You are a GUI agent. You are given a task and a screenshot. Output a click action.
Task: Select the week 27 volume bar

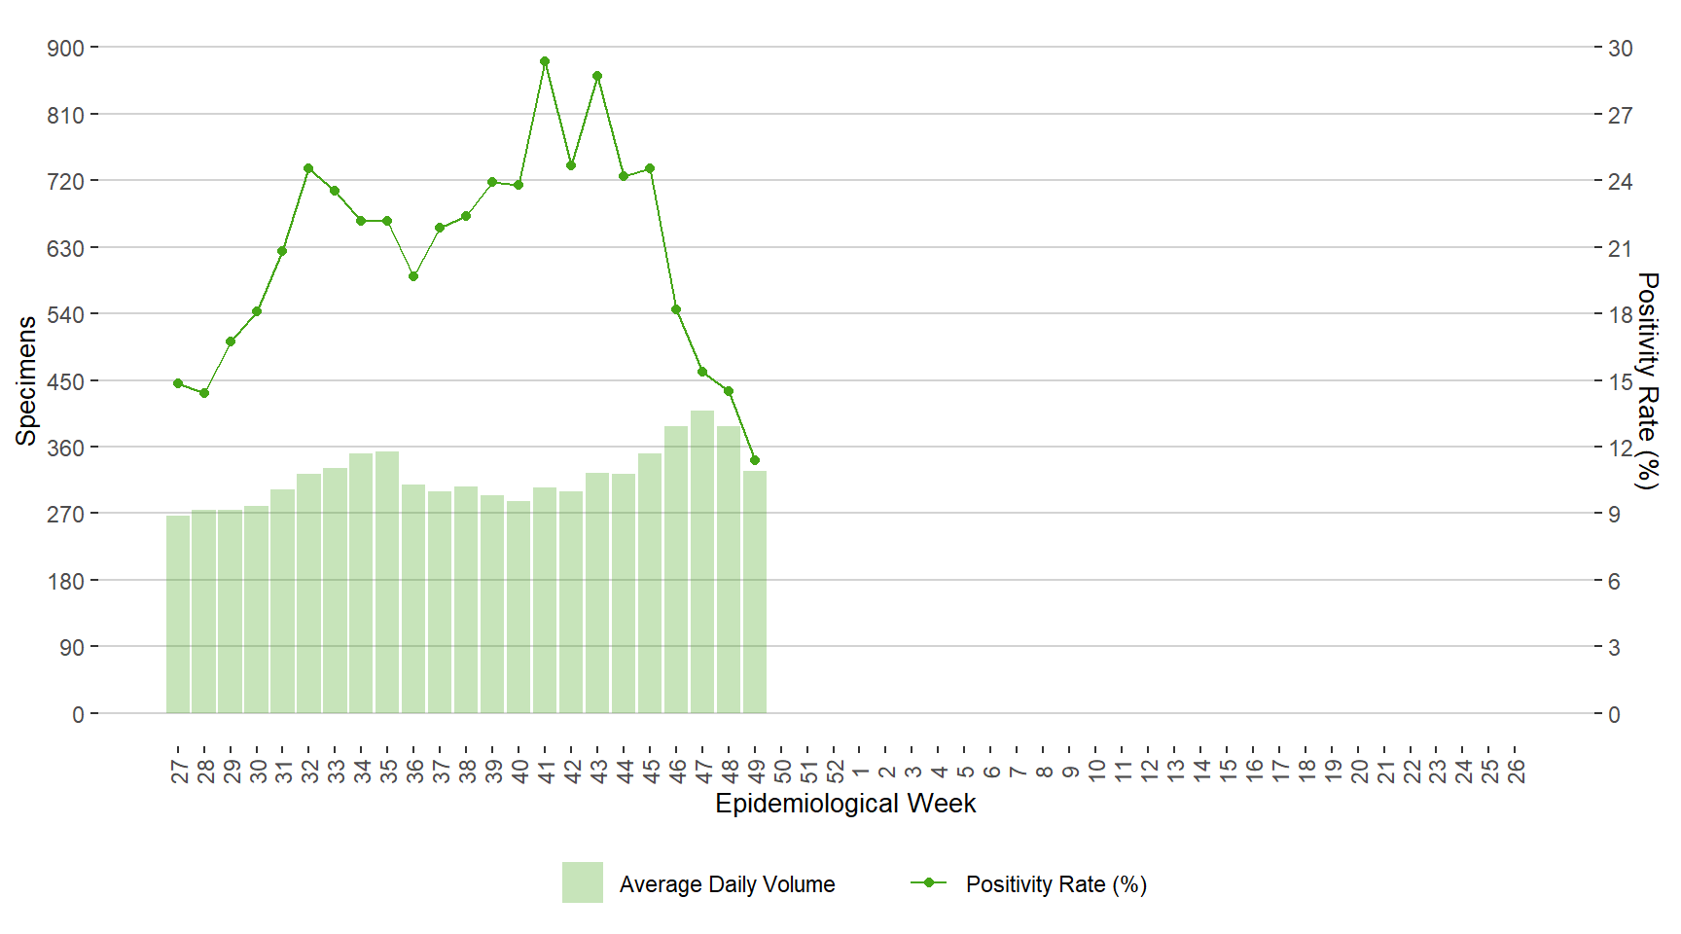point(178,615)
